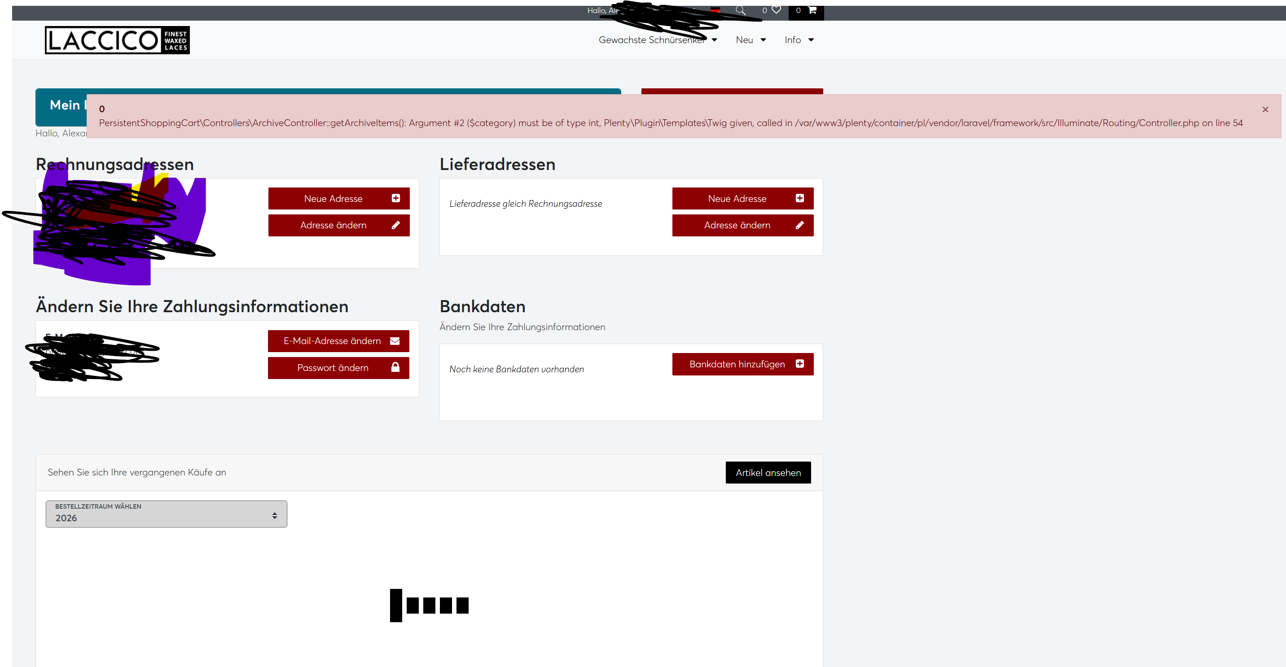1286x667 pixels.
Task: Open the Bestellzeitraum wählen year dropdown
Action: point(166,514)
